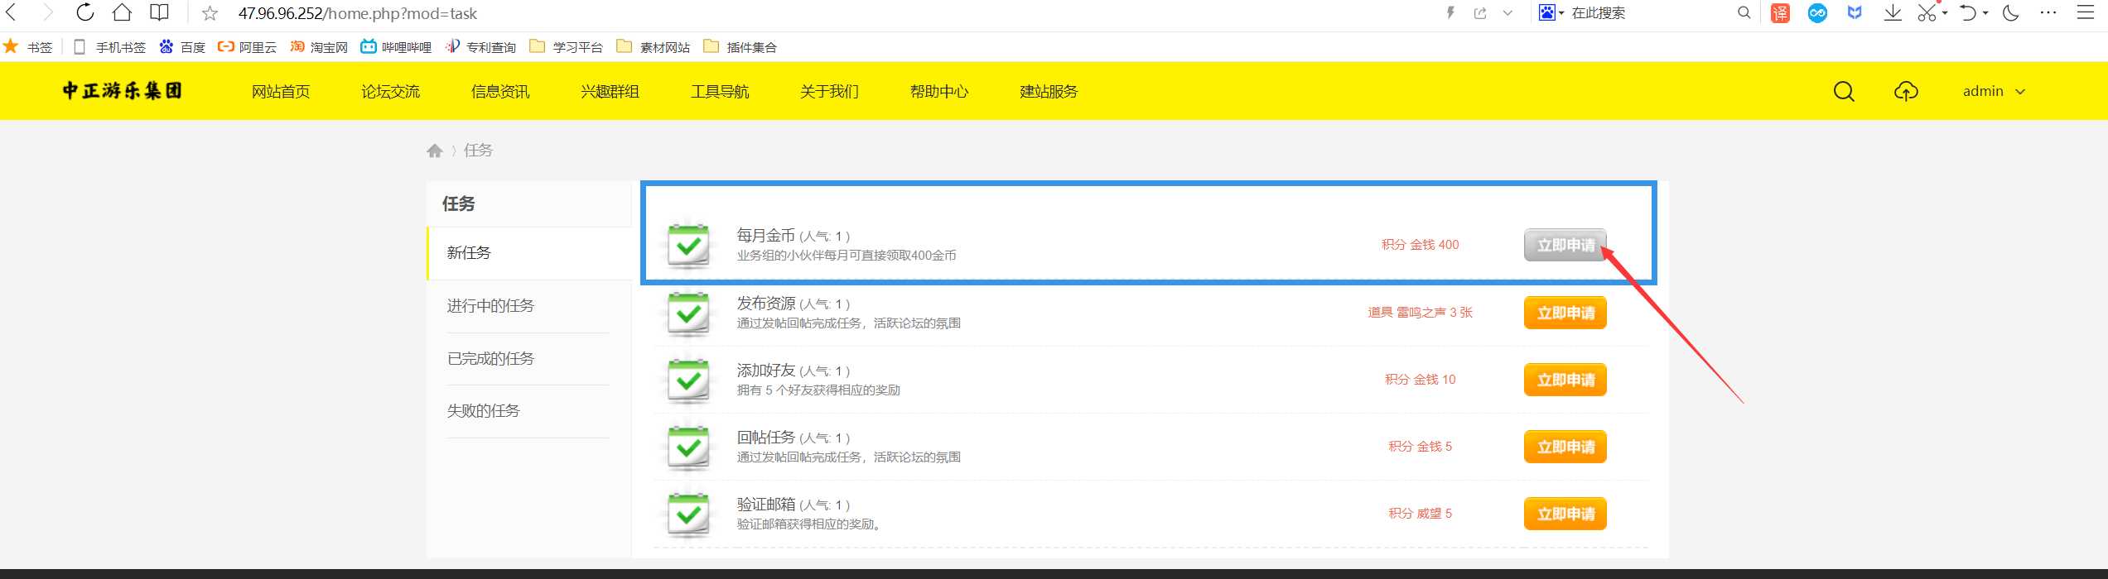Select the 新任务 sidebar tab
The width and height of the screenshot is (2108, 579).
tap(529, 253)
